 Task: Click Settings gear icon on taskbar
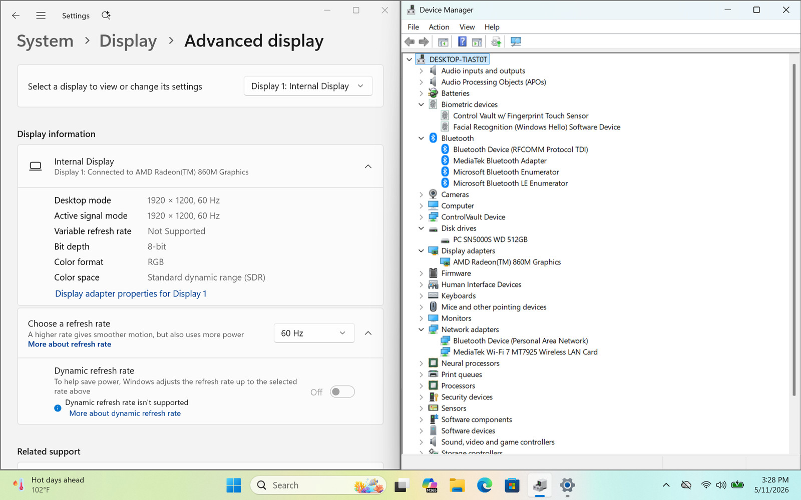[567, 485]
